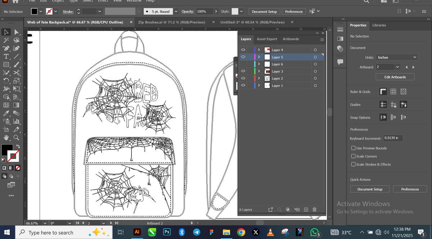Select the Line Segment tool

(x=16, y=57)
